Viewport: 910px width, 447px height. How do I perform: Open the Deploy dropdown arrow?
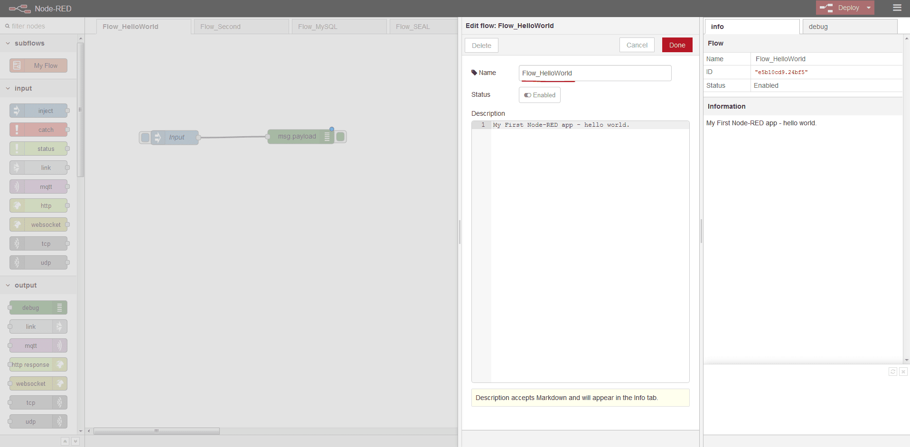[869, 8]
